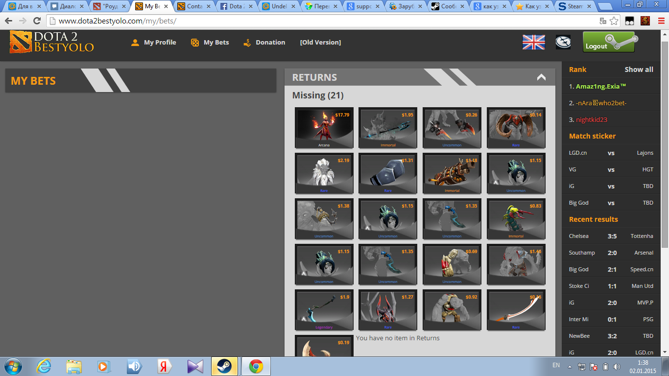Image resolution: width=669 pixels, height=376 pixels.
Task: Select the UK flag language icon
Action: 534,42
